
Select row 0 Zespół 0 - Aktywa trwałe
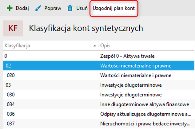tap(98, 56)
